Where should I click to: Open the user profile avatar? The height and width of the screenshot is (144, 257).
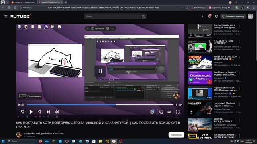click(x=250, y=16)
